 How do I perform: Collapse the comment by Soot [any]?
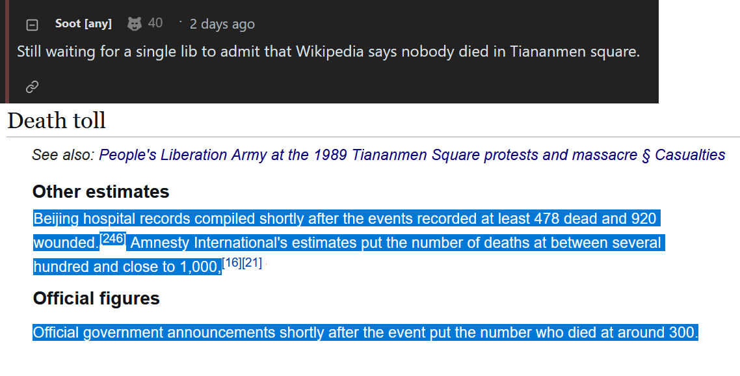tap(32, 25)
